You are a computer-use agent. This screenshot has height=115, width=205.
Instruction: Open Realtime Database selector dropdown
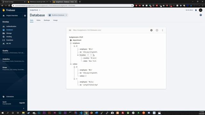pyautogui.click(x=58, y=15)
